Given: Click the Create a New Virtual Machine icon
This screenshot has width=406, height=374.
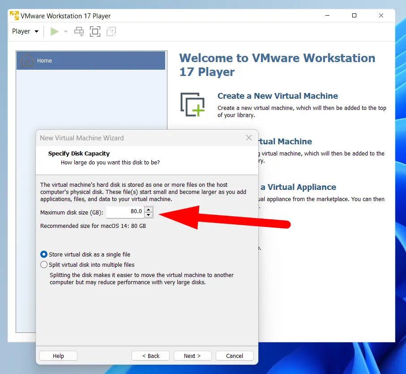Looking at the screenshot, I should coord(192,105).
